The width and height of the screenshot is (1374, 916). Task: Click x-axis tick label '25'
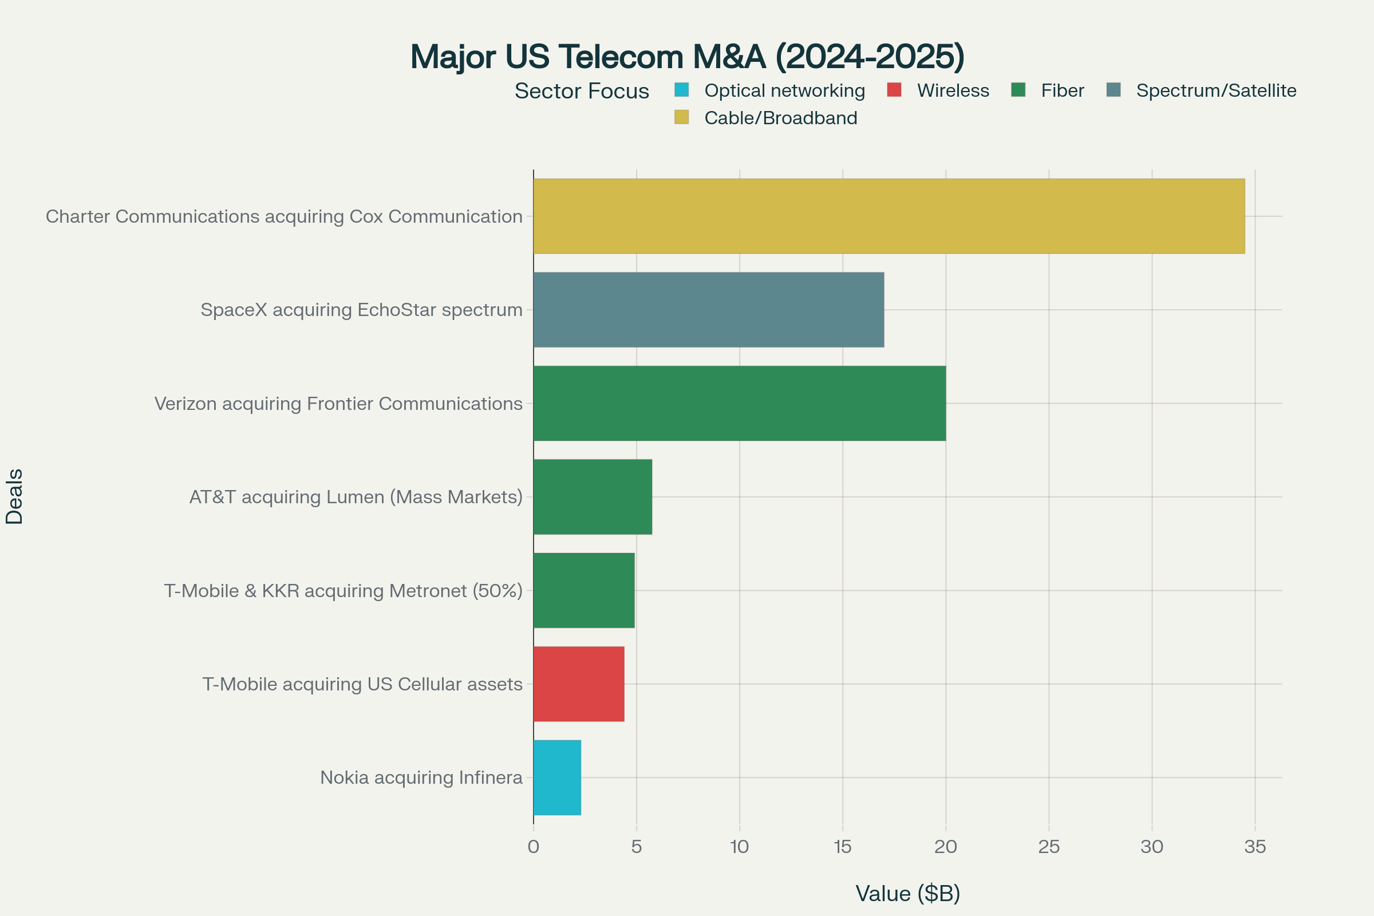click(1049, 847)
